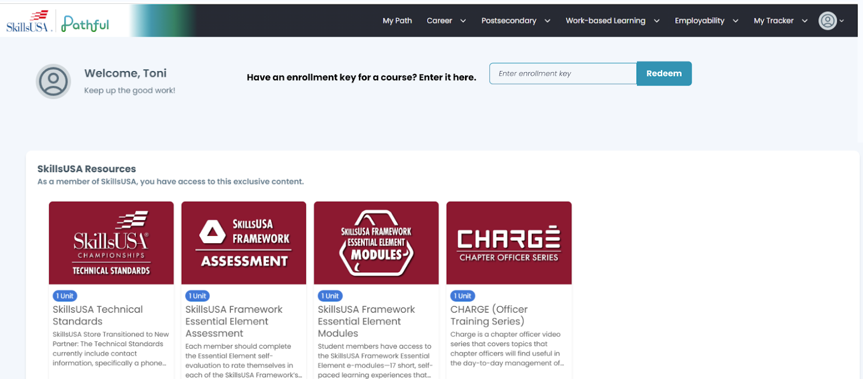Open the CHARGE Chapter Officer Series thumbnail
The height and width of the screenshot is (379, 863).
tap(509, 243)
